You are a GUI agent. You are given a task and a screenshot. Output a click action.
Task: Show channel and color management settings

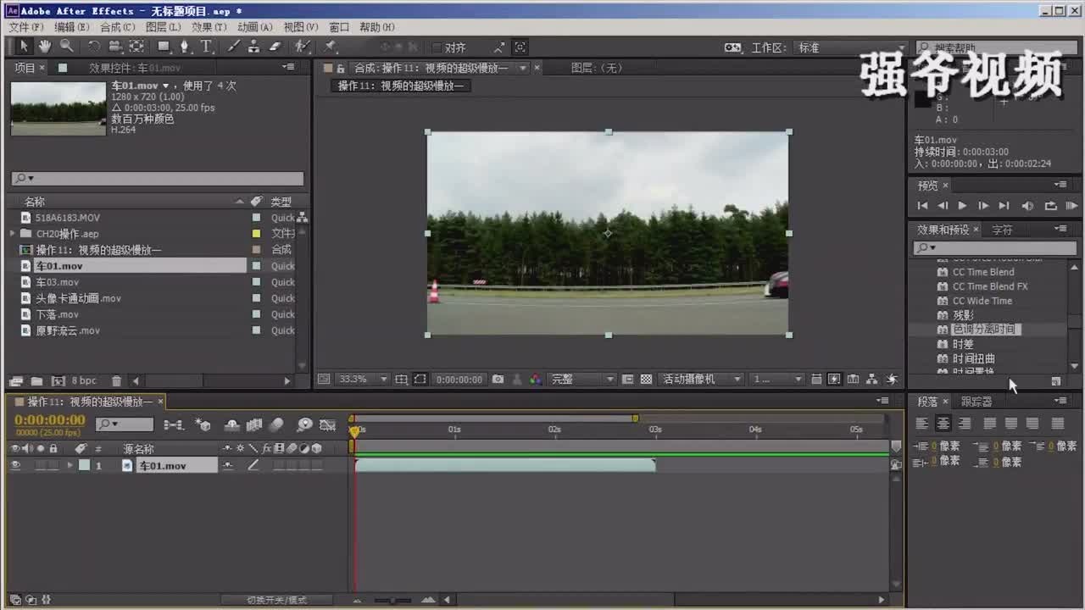coord(536,380)
